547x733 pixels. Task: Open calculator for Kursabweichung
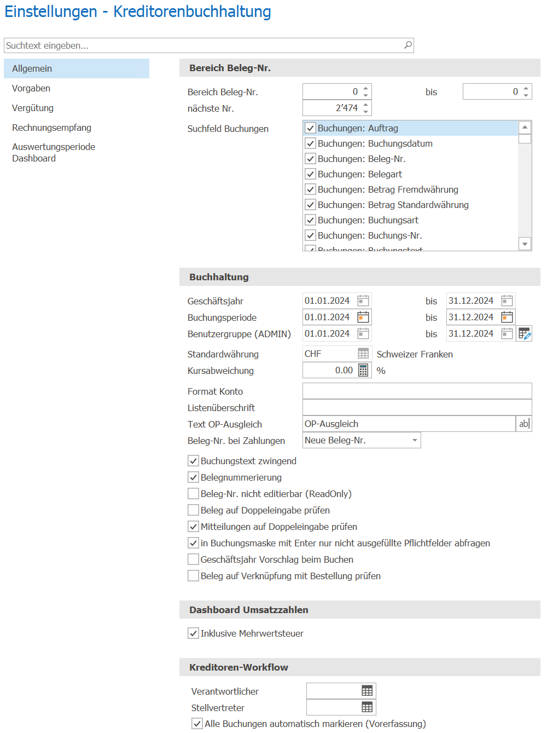363,370
